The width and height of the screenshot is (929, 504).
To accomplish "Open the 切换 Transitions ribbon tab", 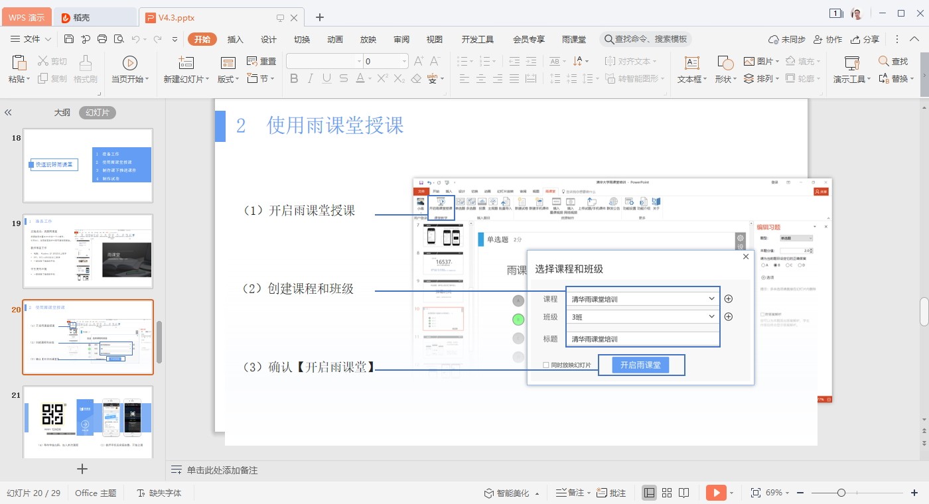I will [302, 39].
